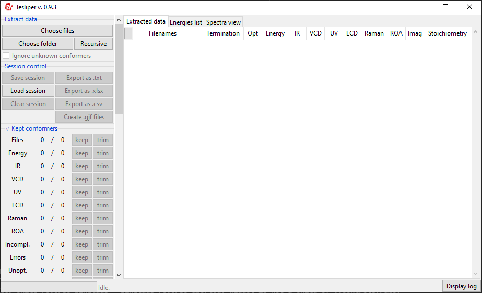Image resolution: width=482 pixels, height=293 pixels.
Task: Click keep button in Errors row
Action: 82,257
